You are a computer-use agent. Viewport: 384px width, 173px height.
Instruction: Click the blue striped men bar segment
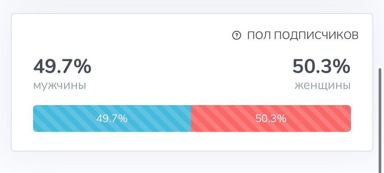pos(112,118)
